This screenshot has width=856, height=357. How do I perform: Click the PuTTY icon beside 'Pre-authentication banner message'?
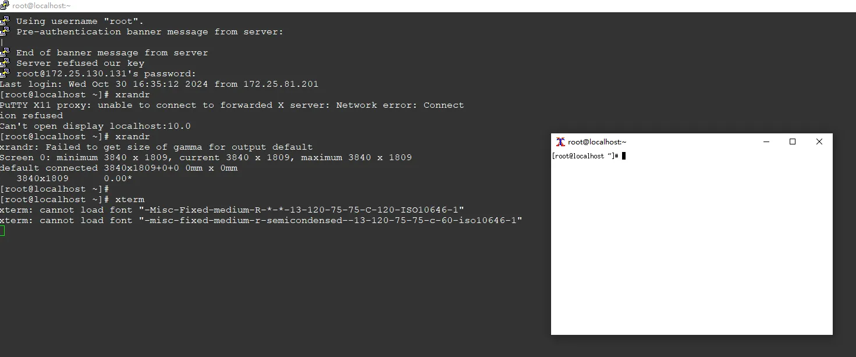pos(5,31)
